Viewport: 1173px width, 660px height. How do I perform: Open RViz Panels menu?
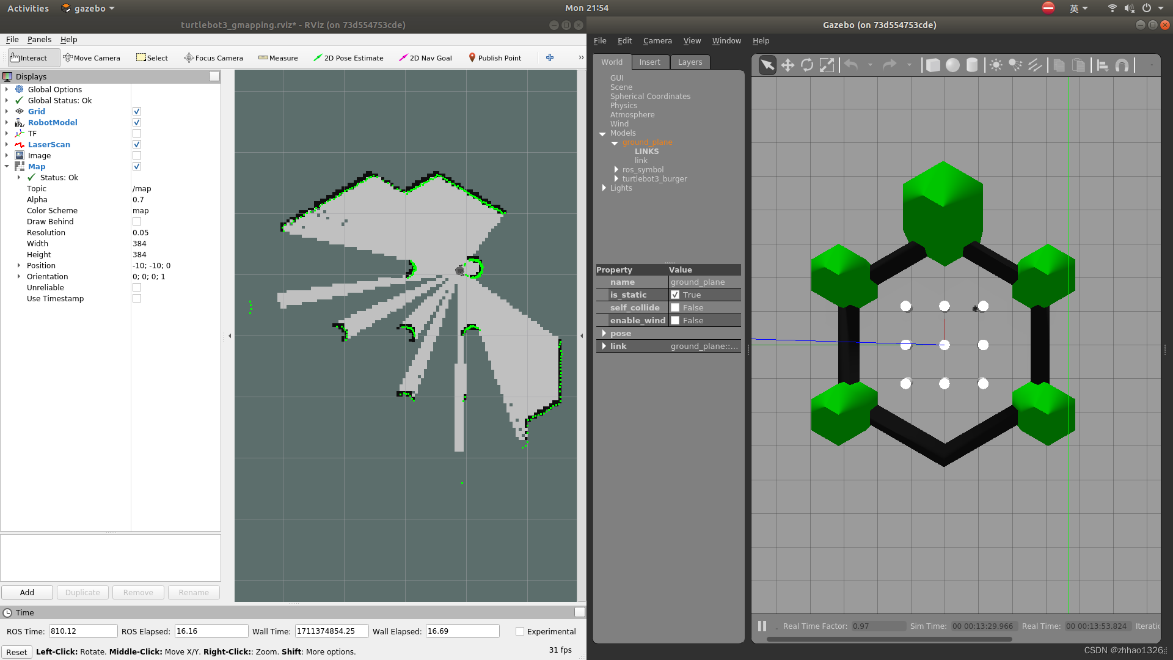(39, 39)
